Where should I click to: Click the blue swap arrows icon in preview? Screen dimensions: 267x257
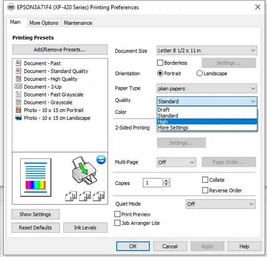pyautogui.click(x=101, y=160)
